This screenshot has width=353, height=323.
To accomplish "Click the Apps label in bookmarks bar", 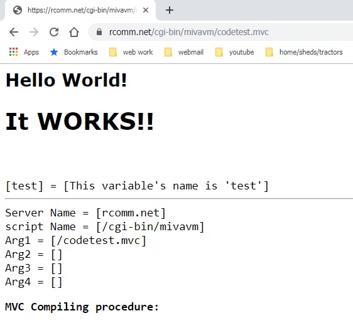I will [31, 52].
